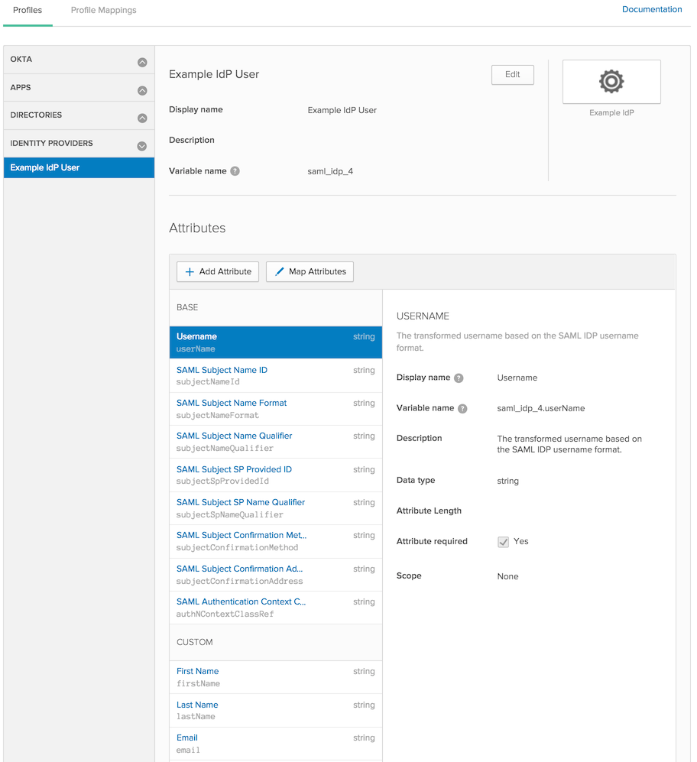Screen dimensions: 697x762
Task: Select the SAML Subject Name ID attribute
Action: [222, 370]
